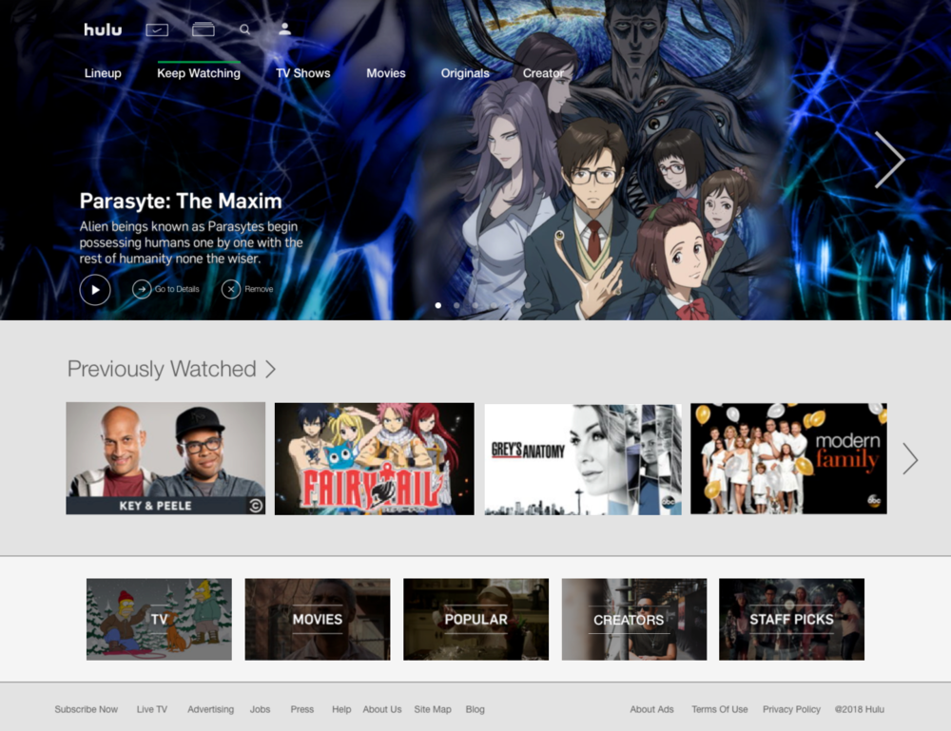Open Help footer link
This screenshot has width=951, height=731.
(341, 709)
